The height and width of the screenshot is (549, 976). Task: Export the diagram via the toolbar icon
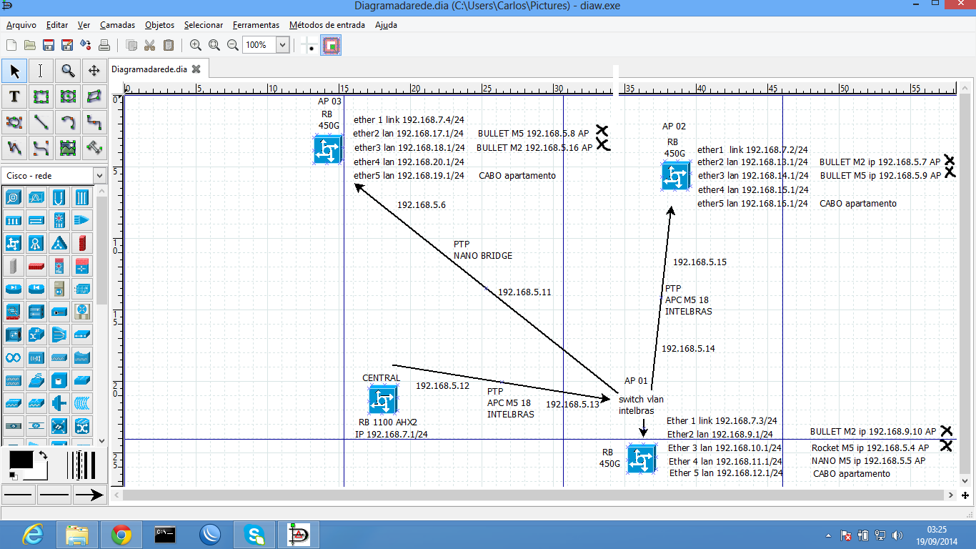pos(86,45)
